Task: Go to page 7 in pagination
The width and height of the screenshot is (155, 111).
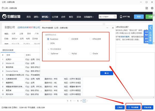Action: (81, 101)
